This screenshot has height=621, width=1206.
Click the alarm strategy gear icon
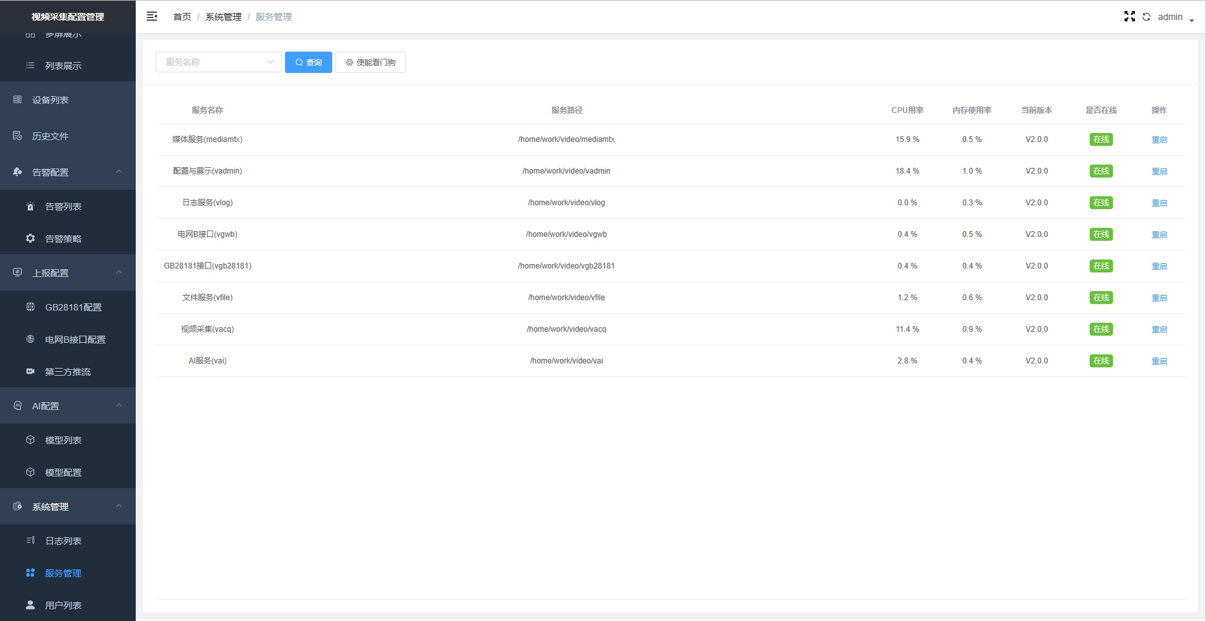point(30,239)
